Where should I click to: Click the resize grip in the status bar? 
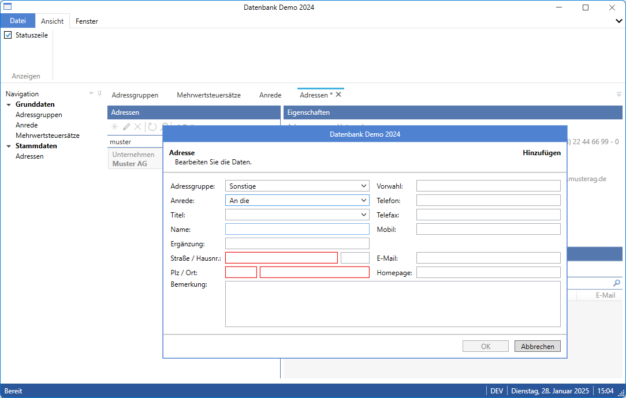click(621, 393)
